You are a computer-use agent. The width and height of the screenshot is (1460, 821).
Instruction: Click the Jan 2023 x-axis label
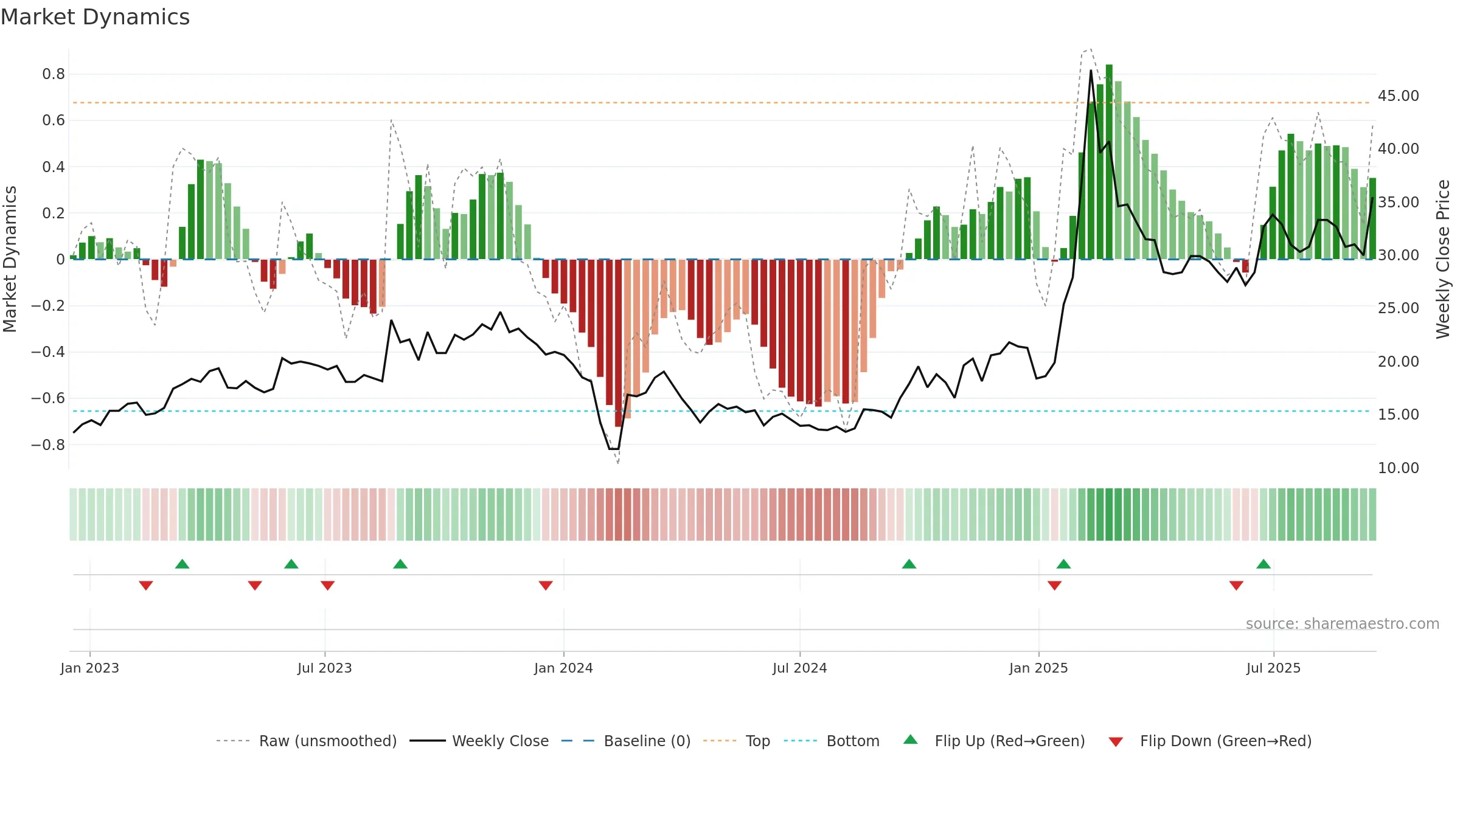tap(89, 668)
